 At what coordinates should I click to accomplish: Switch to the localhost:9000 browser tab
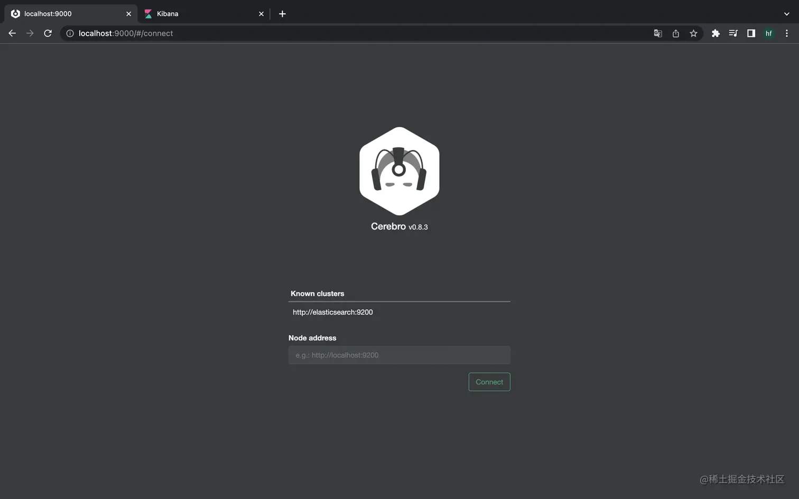70,14
